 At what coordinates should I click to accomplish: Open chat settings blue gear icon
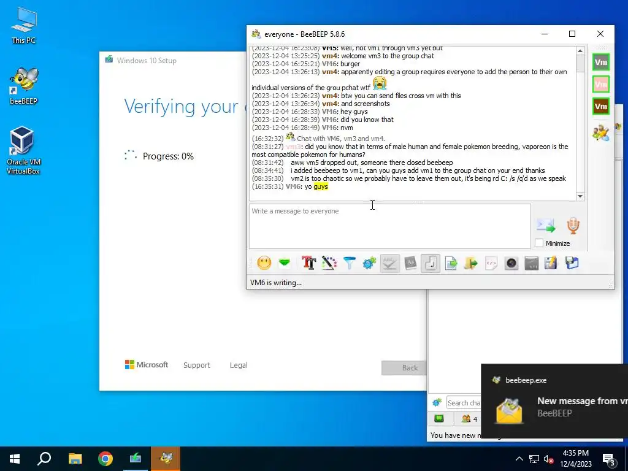(x=369, y=263)
